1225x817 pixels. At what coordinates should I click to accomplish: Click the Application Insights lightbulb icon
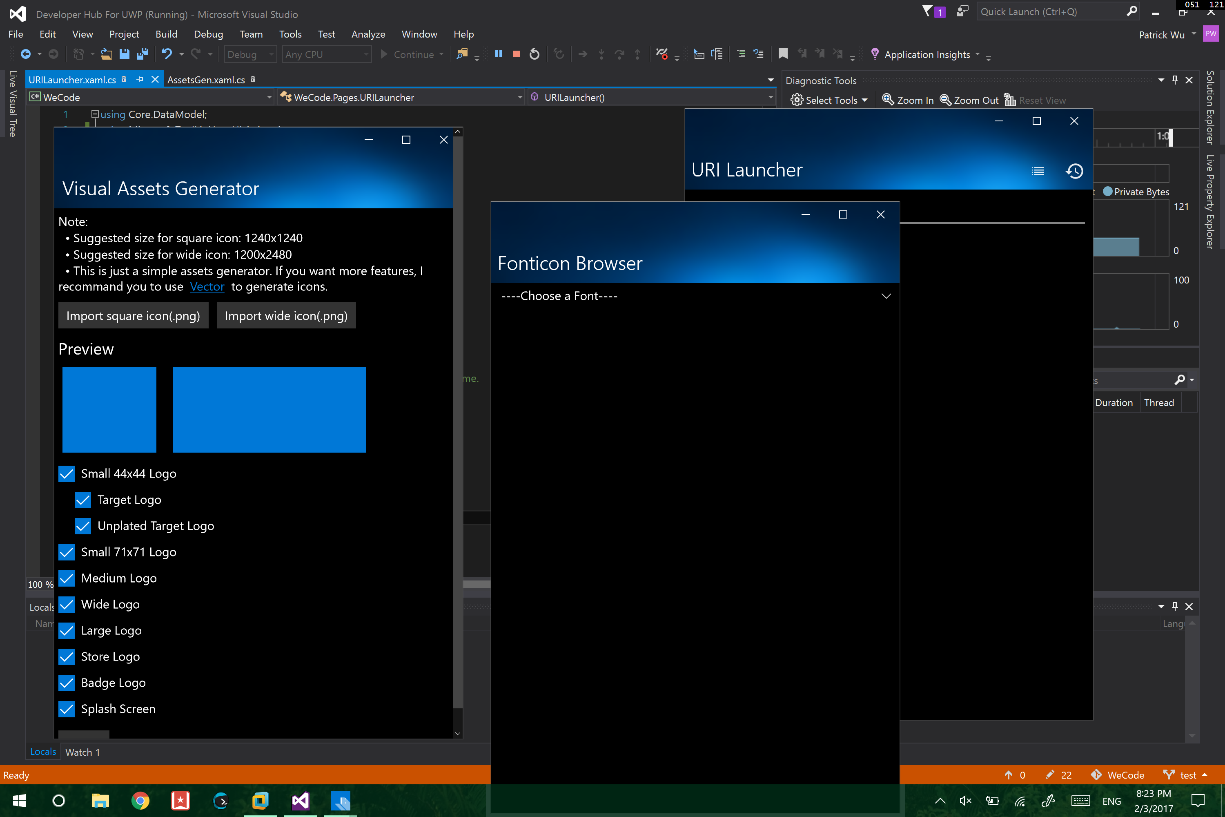click(875, 54)
